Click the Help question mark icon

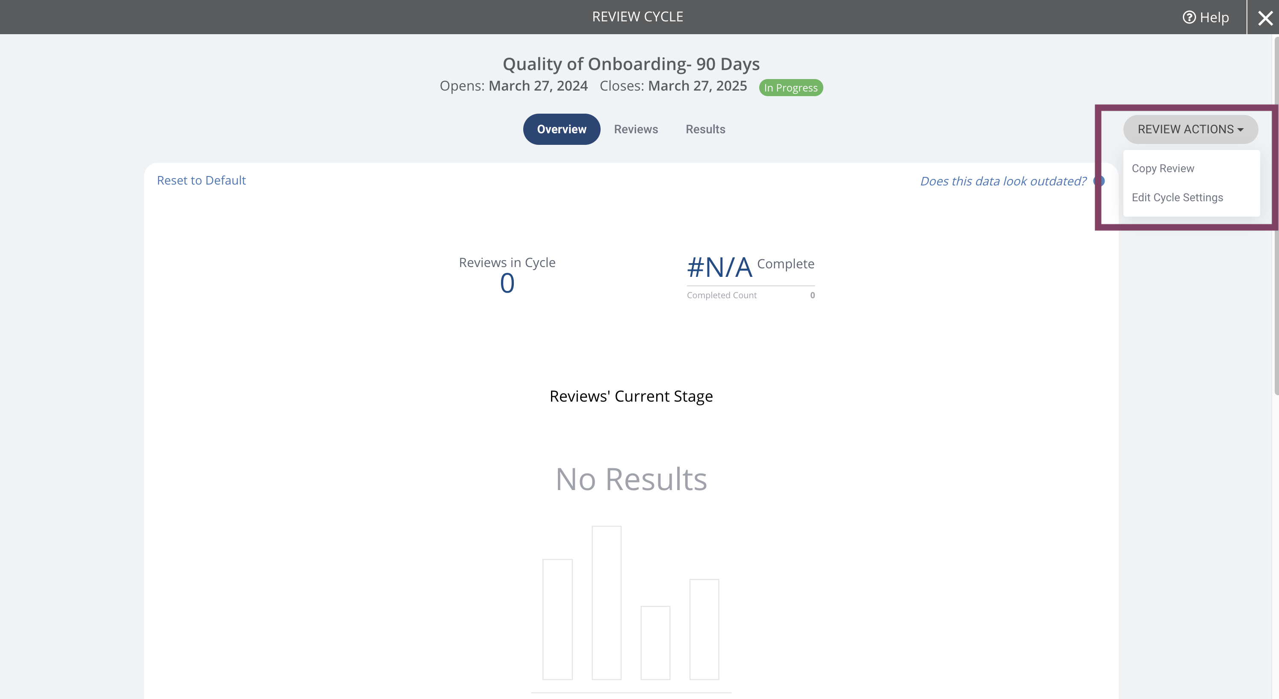click(x=1189, y=18)
